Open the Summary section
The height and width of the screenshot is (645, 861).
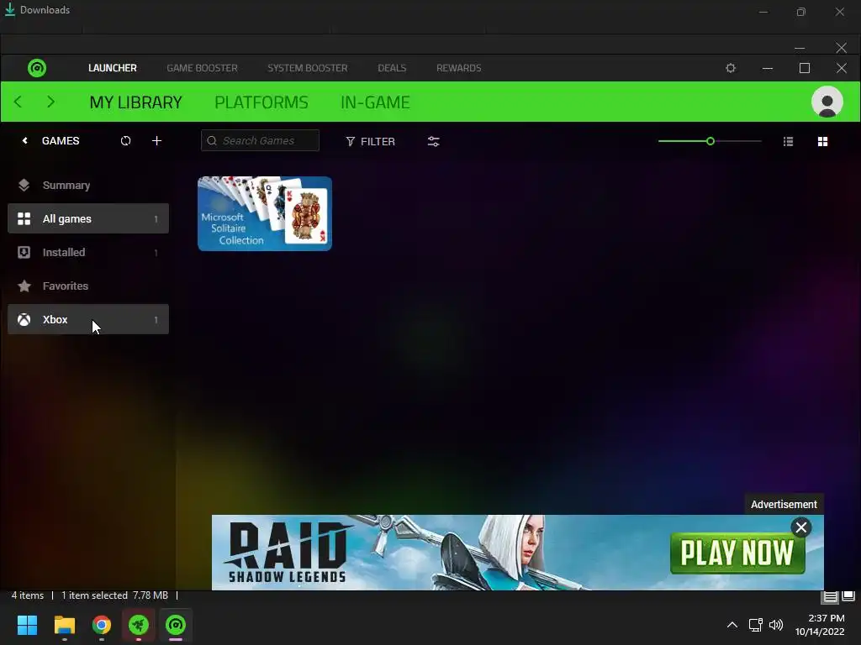tap(87, 185)
